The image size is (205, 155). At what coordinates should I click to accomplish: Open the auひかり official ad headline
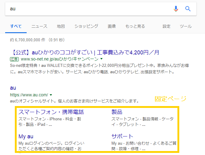(85, 53)
